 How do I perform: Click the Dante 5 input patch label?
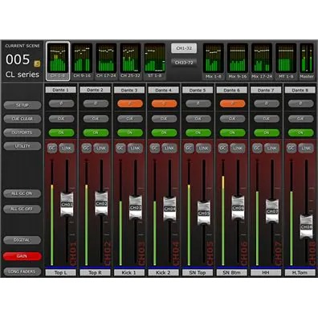tap(198, 90)
